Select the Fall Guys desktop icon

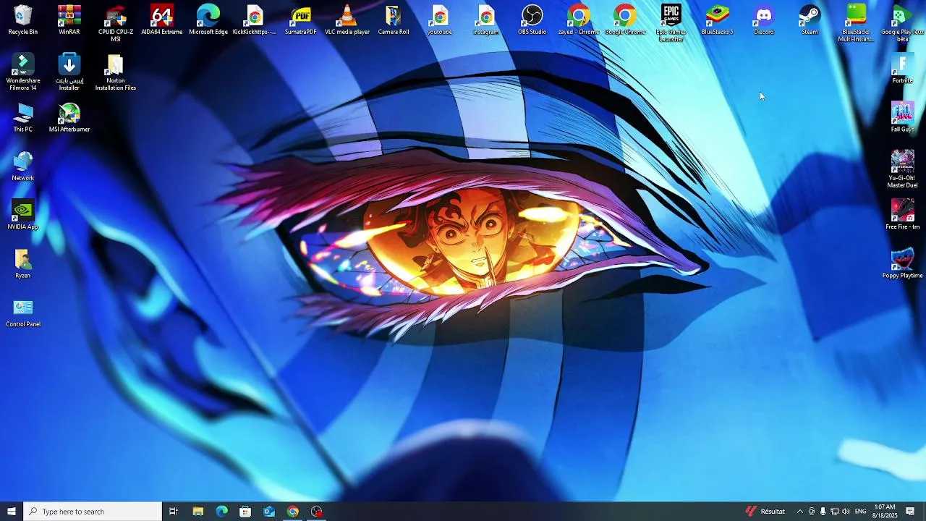click(903, 117)
